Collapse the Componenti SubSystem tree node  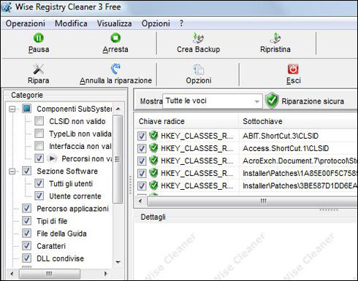[12, 109]
